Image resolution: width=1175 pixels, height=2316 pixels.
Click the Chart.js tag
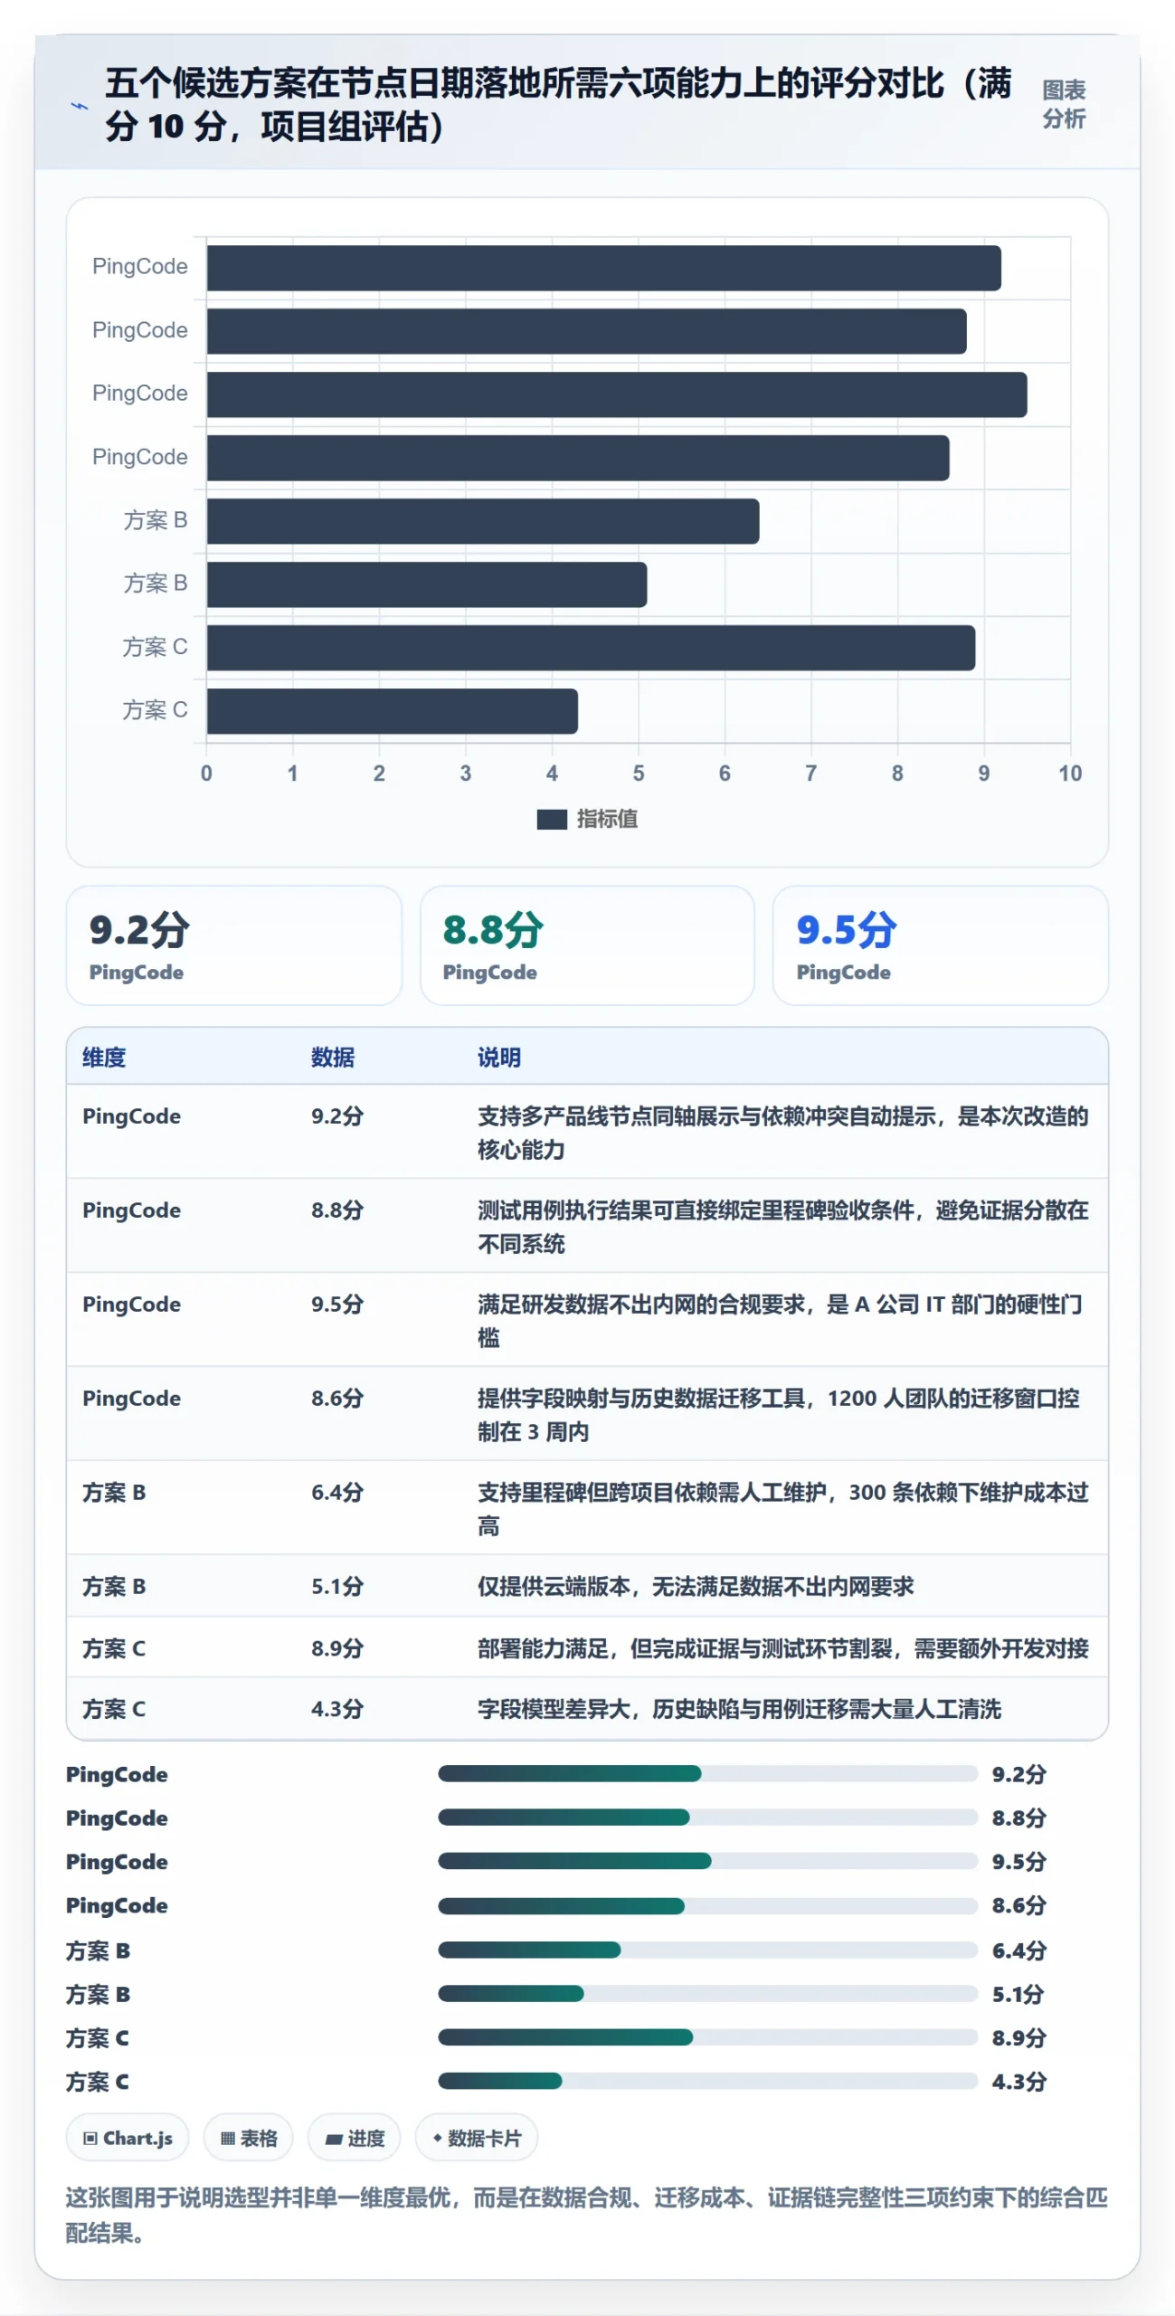[x=128, y=2138]
